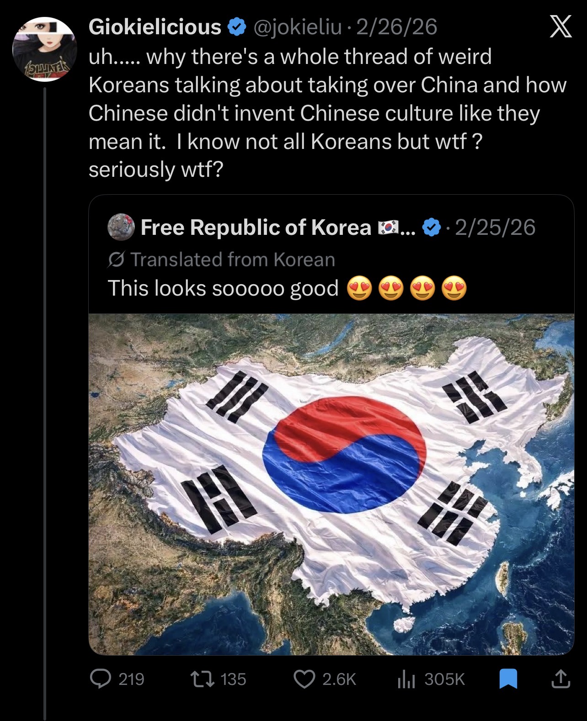Like the post using the heart icon
The height and width of the screenshot is (721, 587).
coord(304,679)
